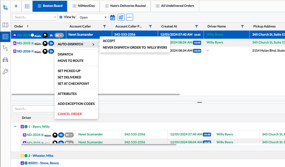Click driver panel horizontal scrollbar
The image size is (285, 167).
click(99, 145)
